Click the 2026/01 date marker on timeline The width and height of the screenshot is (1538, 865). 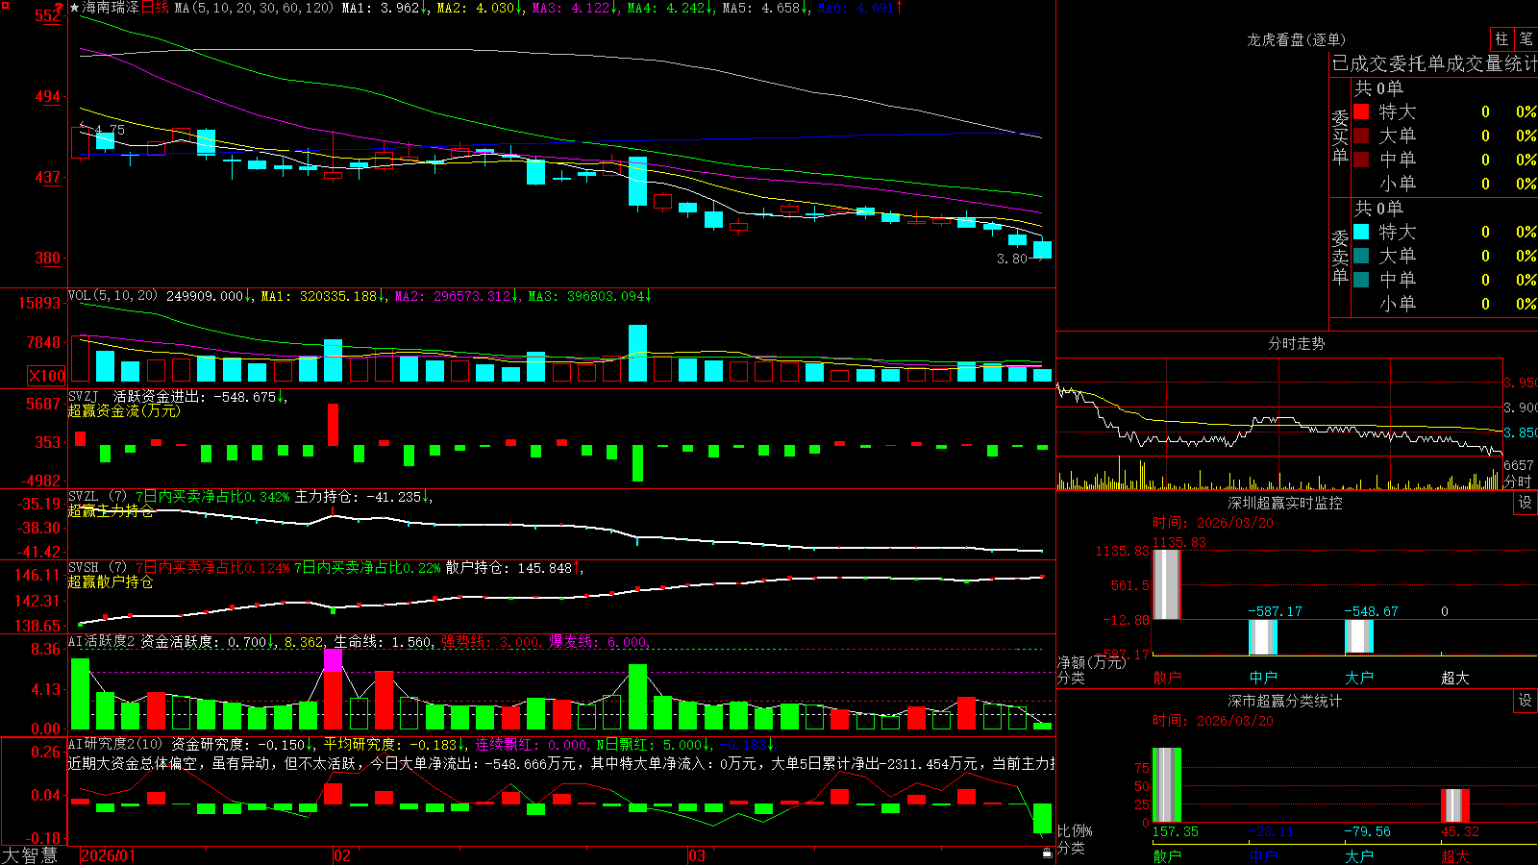(108, 855)
